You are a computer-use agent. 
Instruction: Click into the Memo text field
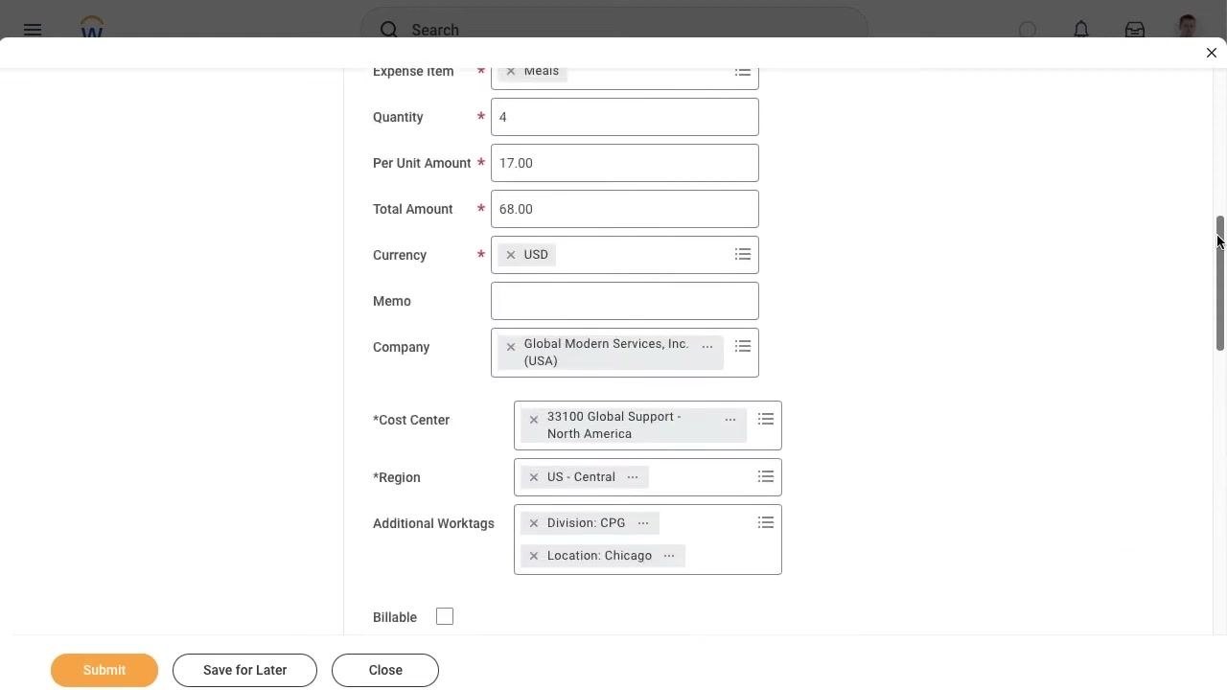[x=625, y=301]
